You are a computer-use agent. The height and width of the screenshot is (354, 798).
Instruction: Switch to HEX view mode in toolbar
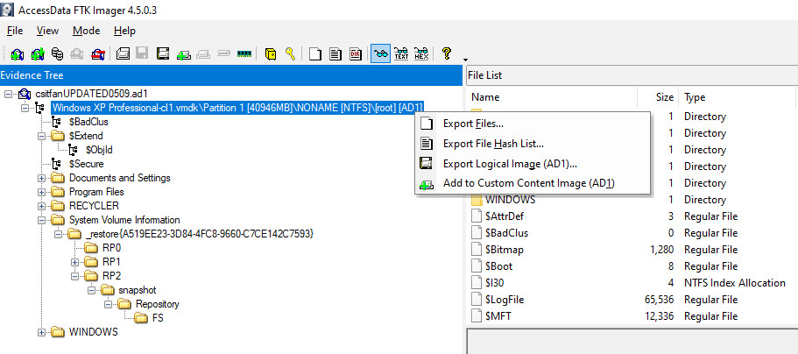421,53
